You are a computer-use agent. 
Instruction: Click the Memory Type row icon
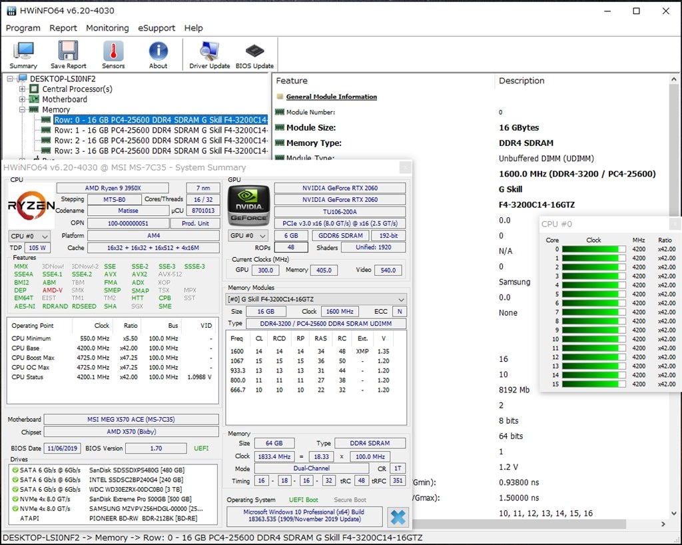coord(280,143)
